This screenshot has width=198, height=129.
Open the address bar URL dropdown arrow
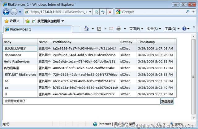click(91, 12)
